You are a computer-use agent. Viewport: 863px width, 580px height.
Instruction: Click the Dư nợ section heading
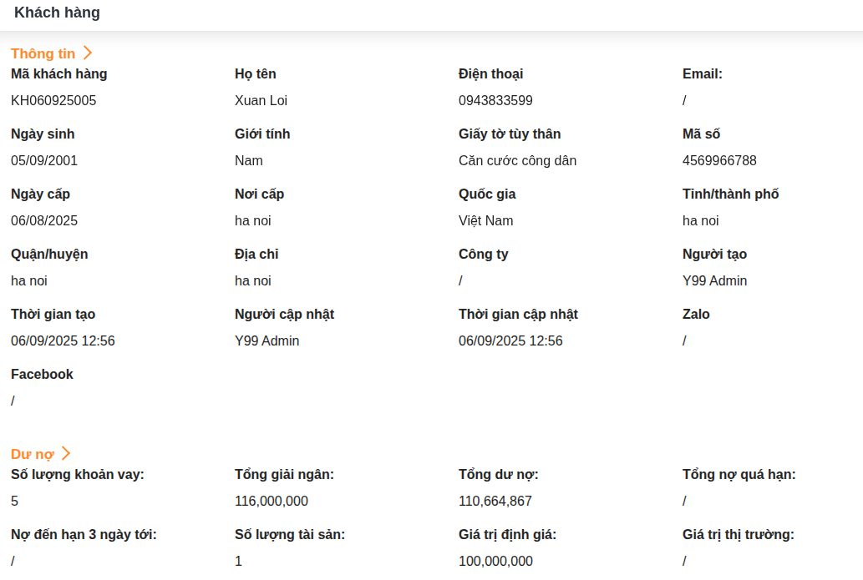pyautogui.click(x=33, y=455)
